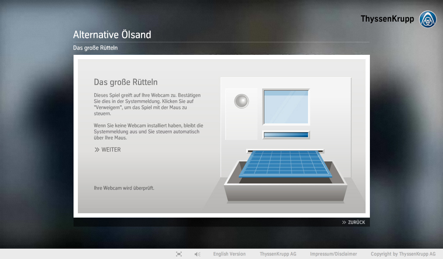Image resolution: width=443 pixels, height=259 pixels.
Task: Click the ThyssenKrupp logo emblem
Action: (428, 19)
